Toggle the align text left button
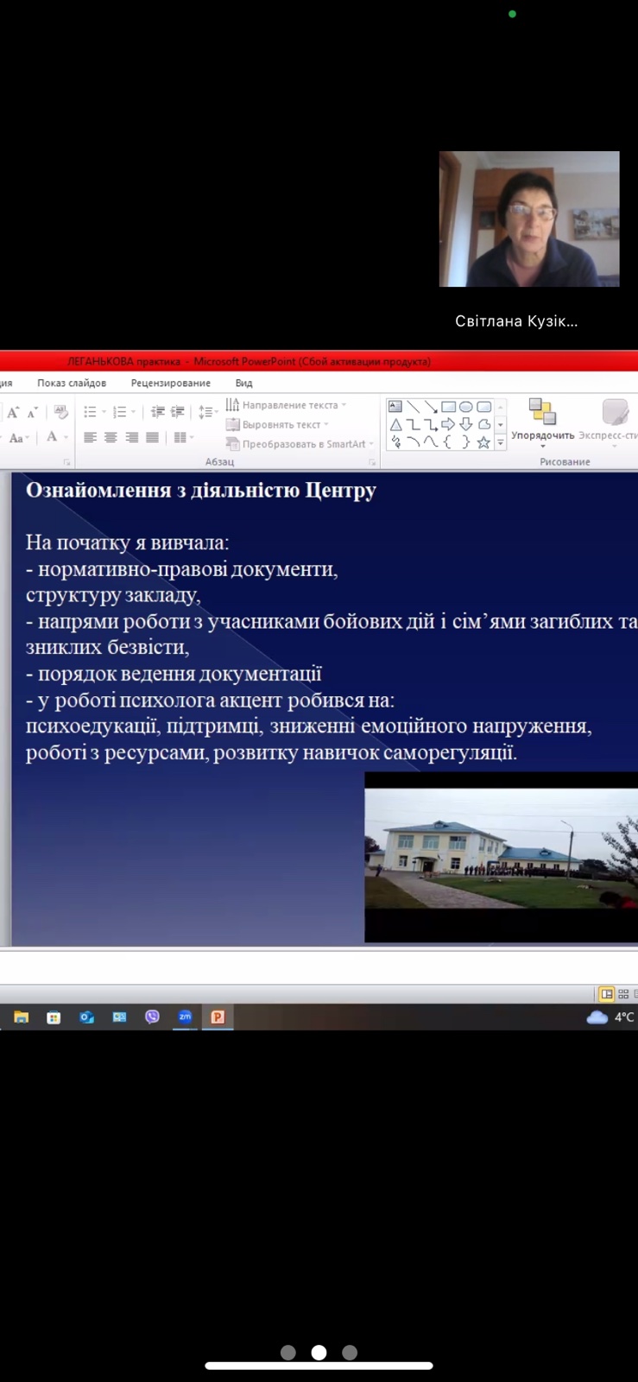Viewport: 638px width, 1382px height. pyautogui.click(x=90, y=438)
